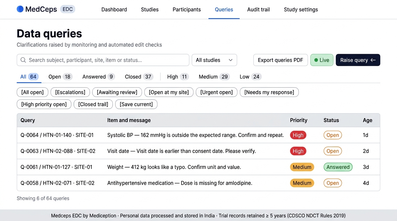The image size is (397, 221).
Task: Apply the [Urgent open] filter chip
Action: tap(217, 92)
